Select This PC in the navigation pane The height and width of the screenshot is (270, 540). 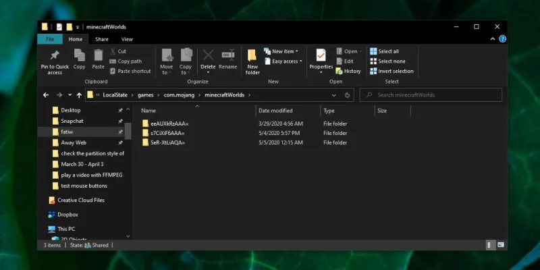66,229
